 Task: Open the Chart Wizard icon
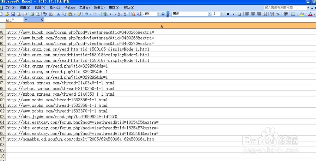(133, 14)
